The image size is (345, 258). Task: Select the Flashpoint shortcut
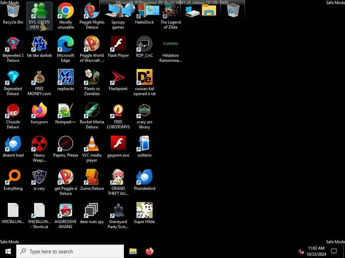pyautogui.click(x=118, y=80)
